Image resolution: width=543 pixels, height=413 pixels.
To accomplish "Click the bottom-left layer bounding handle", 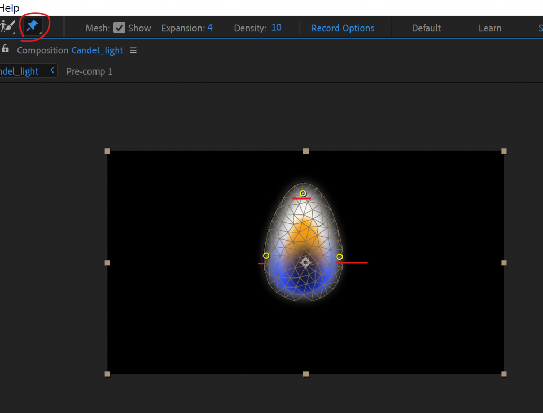I will click(107, 374).
